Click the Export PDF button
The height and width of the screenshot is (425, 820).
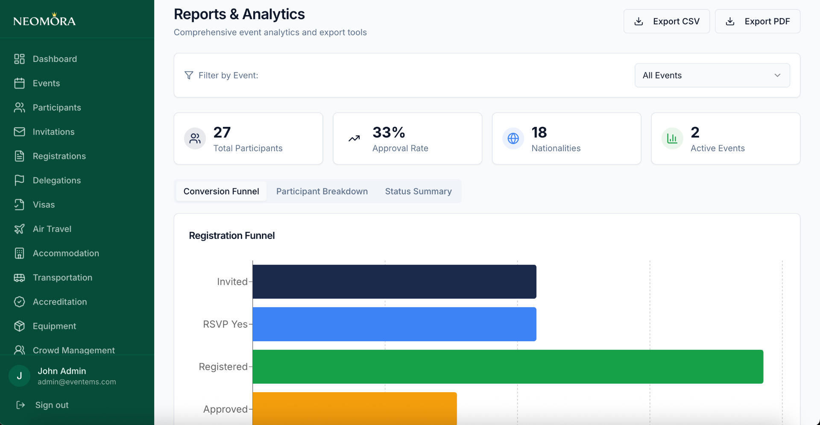point(758,21)
